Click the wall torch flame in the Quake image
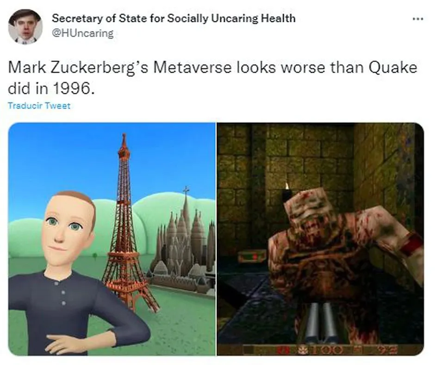 287,185
